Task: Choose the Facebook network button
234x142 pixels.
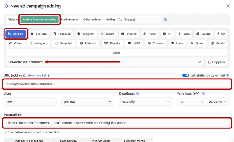Action: pos(62,34)
